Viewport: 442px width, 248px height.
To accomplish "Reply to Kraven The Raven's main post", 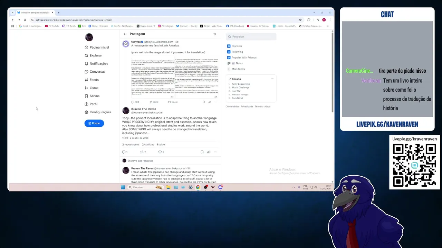I will [x=125, y=152].
